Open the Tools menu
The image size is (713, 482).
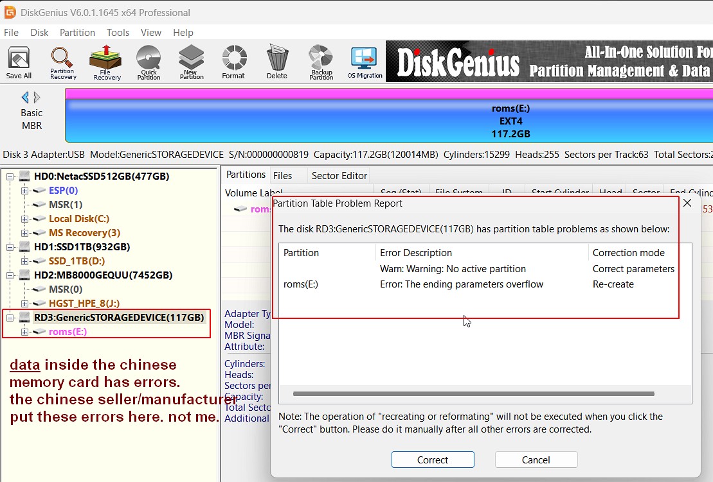pos(118,33)
